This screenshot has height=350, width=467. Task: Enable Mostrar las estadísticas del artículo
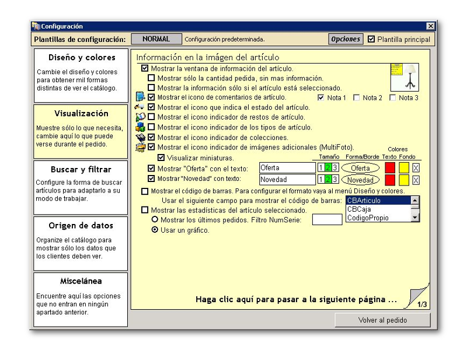tap(145, 210)
